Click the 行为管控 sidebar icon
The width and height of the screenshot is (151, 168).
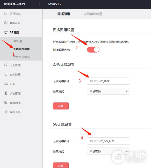click(x=6, y=65)
